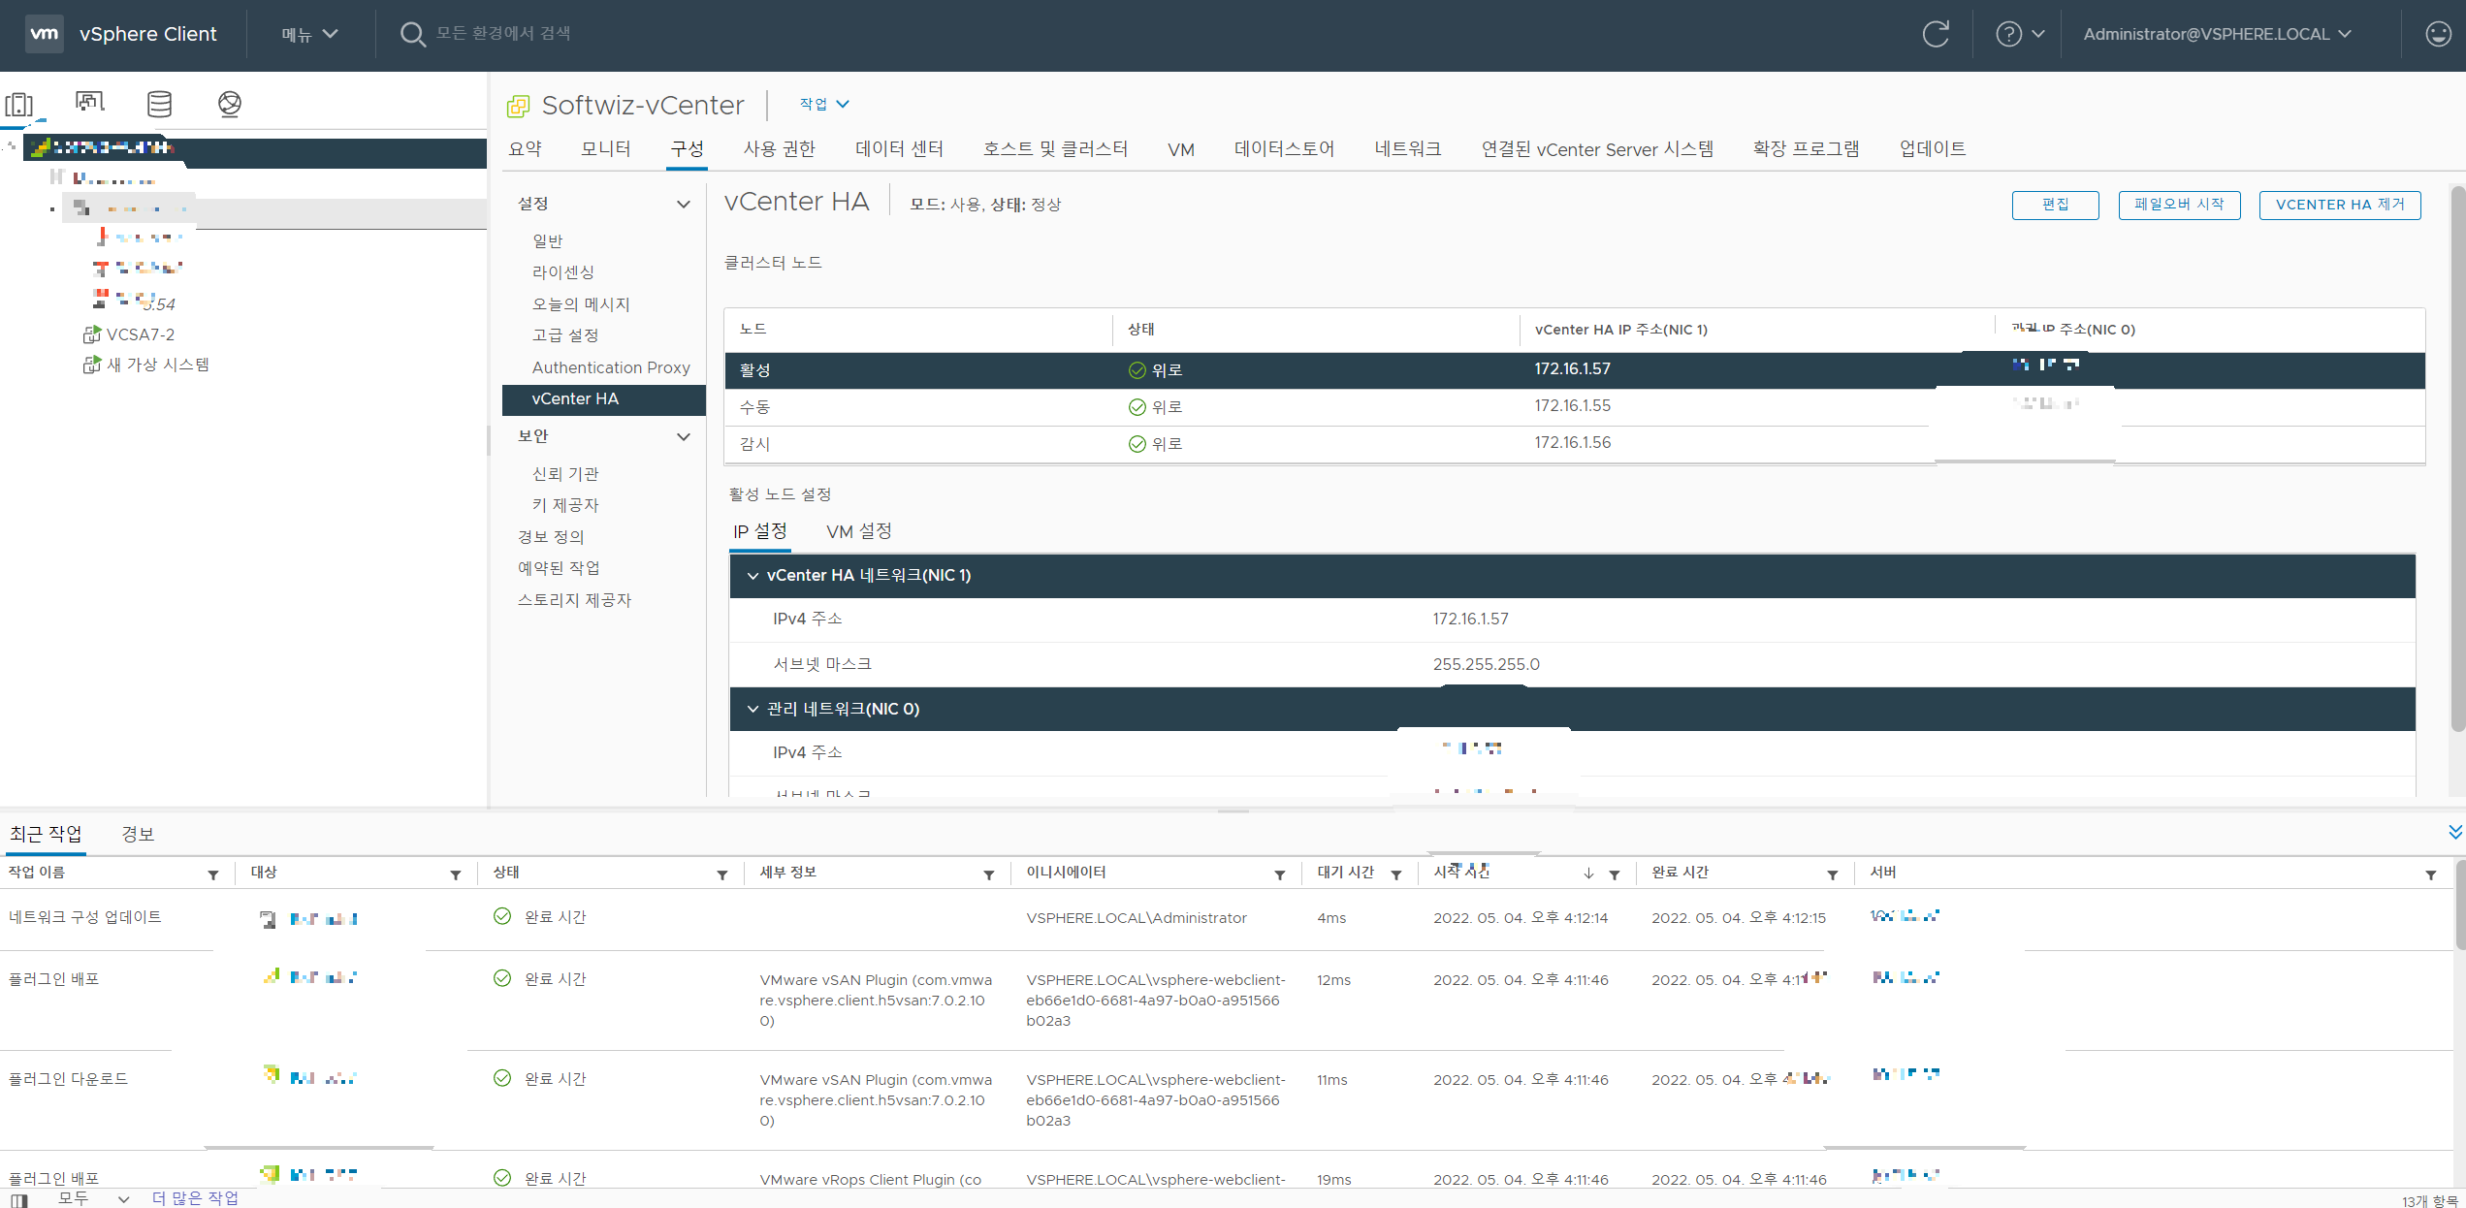Open the 네트워크 tab

[x=1407, y=148]
